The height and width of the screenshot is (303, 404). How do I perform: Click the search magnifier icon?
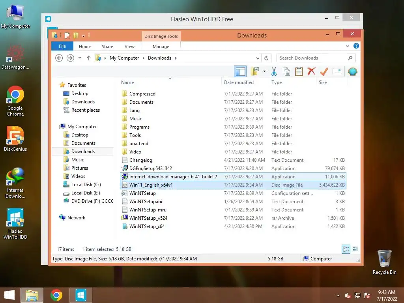click(x=350, y=58)
